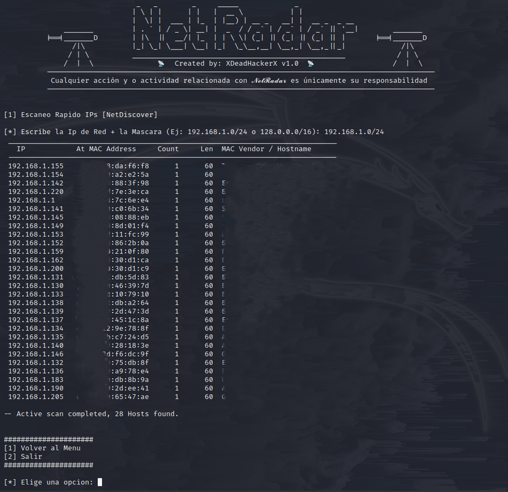508x492 pixels.
Task: Select IP address 192.168.1.139
Action: (36, 312)
